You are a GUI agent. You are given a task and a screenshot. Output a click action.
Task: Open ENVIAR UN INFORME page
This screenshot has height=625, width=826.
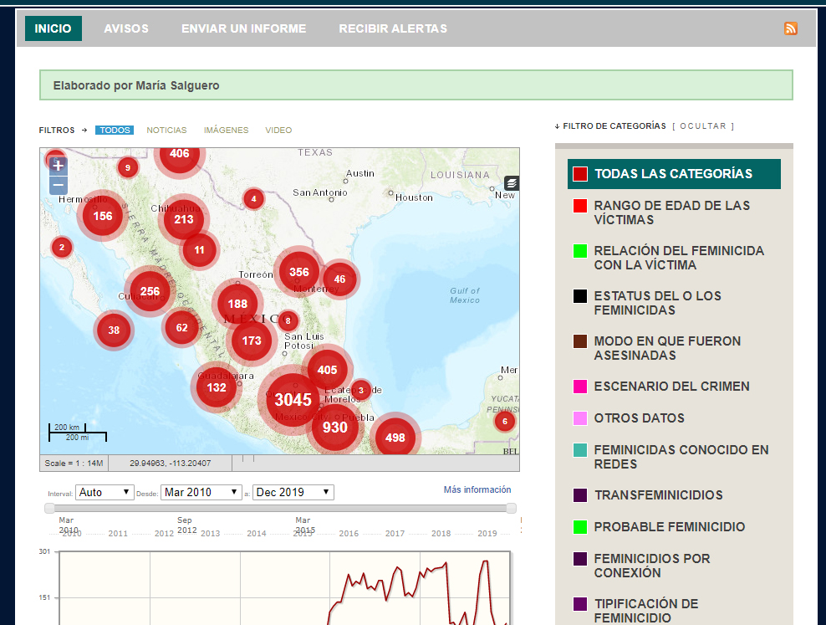(243, 28)
